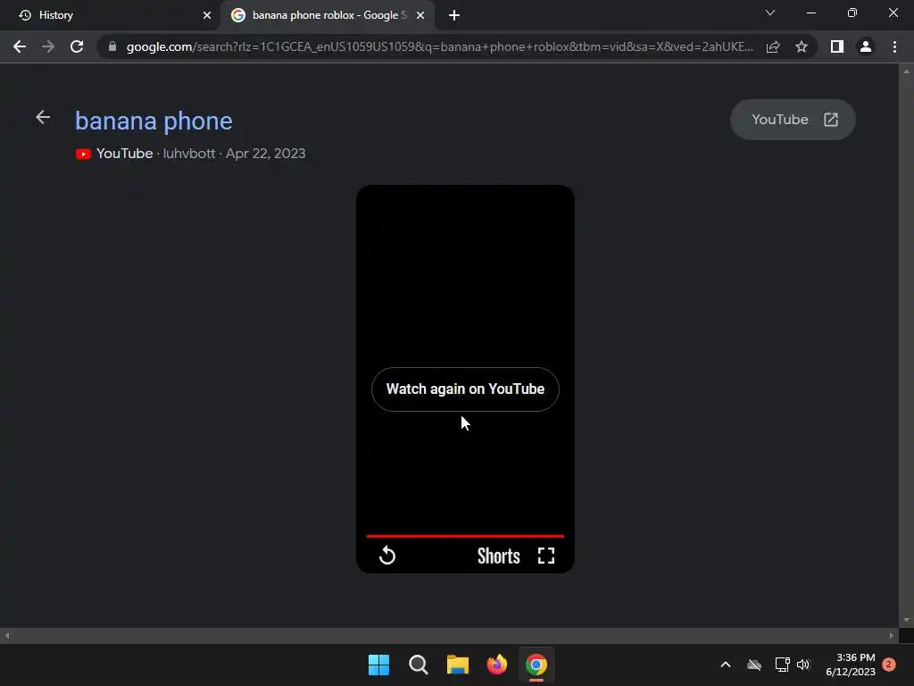This screenshot has width=914, height=686.
Task: Open the Windows Start menu
Action: pyautogui.click(x=378, y=665)
